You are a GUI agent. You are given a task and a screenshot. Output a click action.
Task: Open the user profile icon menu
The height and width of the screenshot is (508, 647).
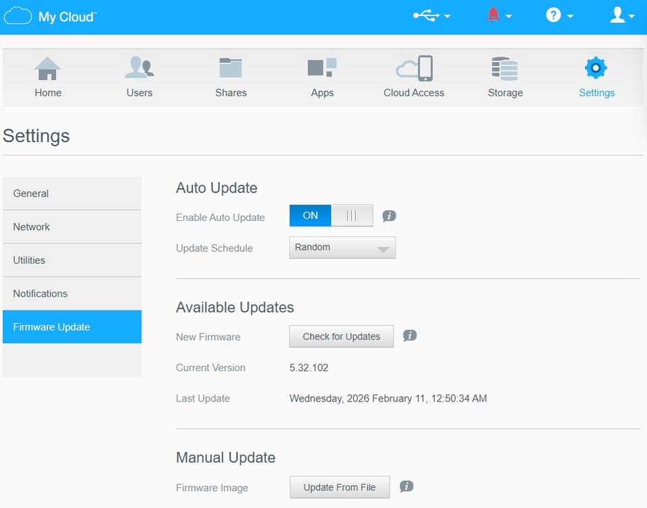click(617, 15)
